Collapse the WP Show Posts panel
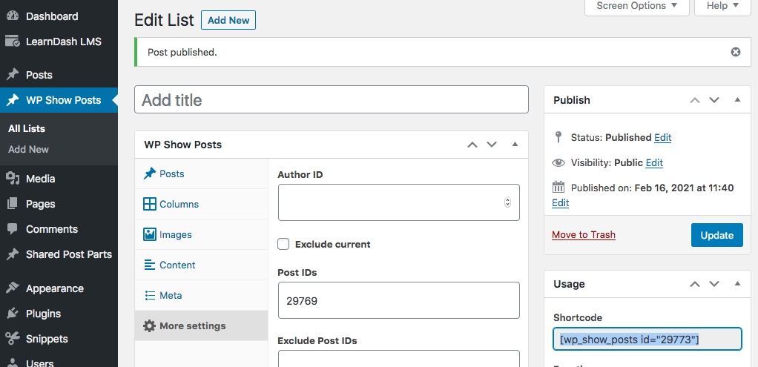This screenshot has width=758, height=367. point(515,145)
